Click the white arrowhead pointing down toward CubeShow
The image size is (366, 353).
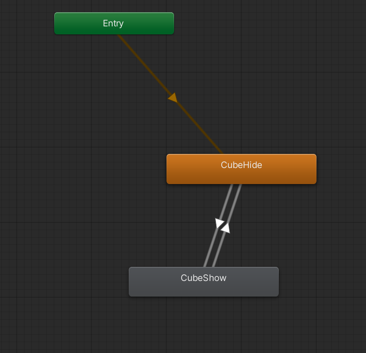click(x=219, y=223)
